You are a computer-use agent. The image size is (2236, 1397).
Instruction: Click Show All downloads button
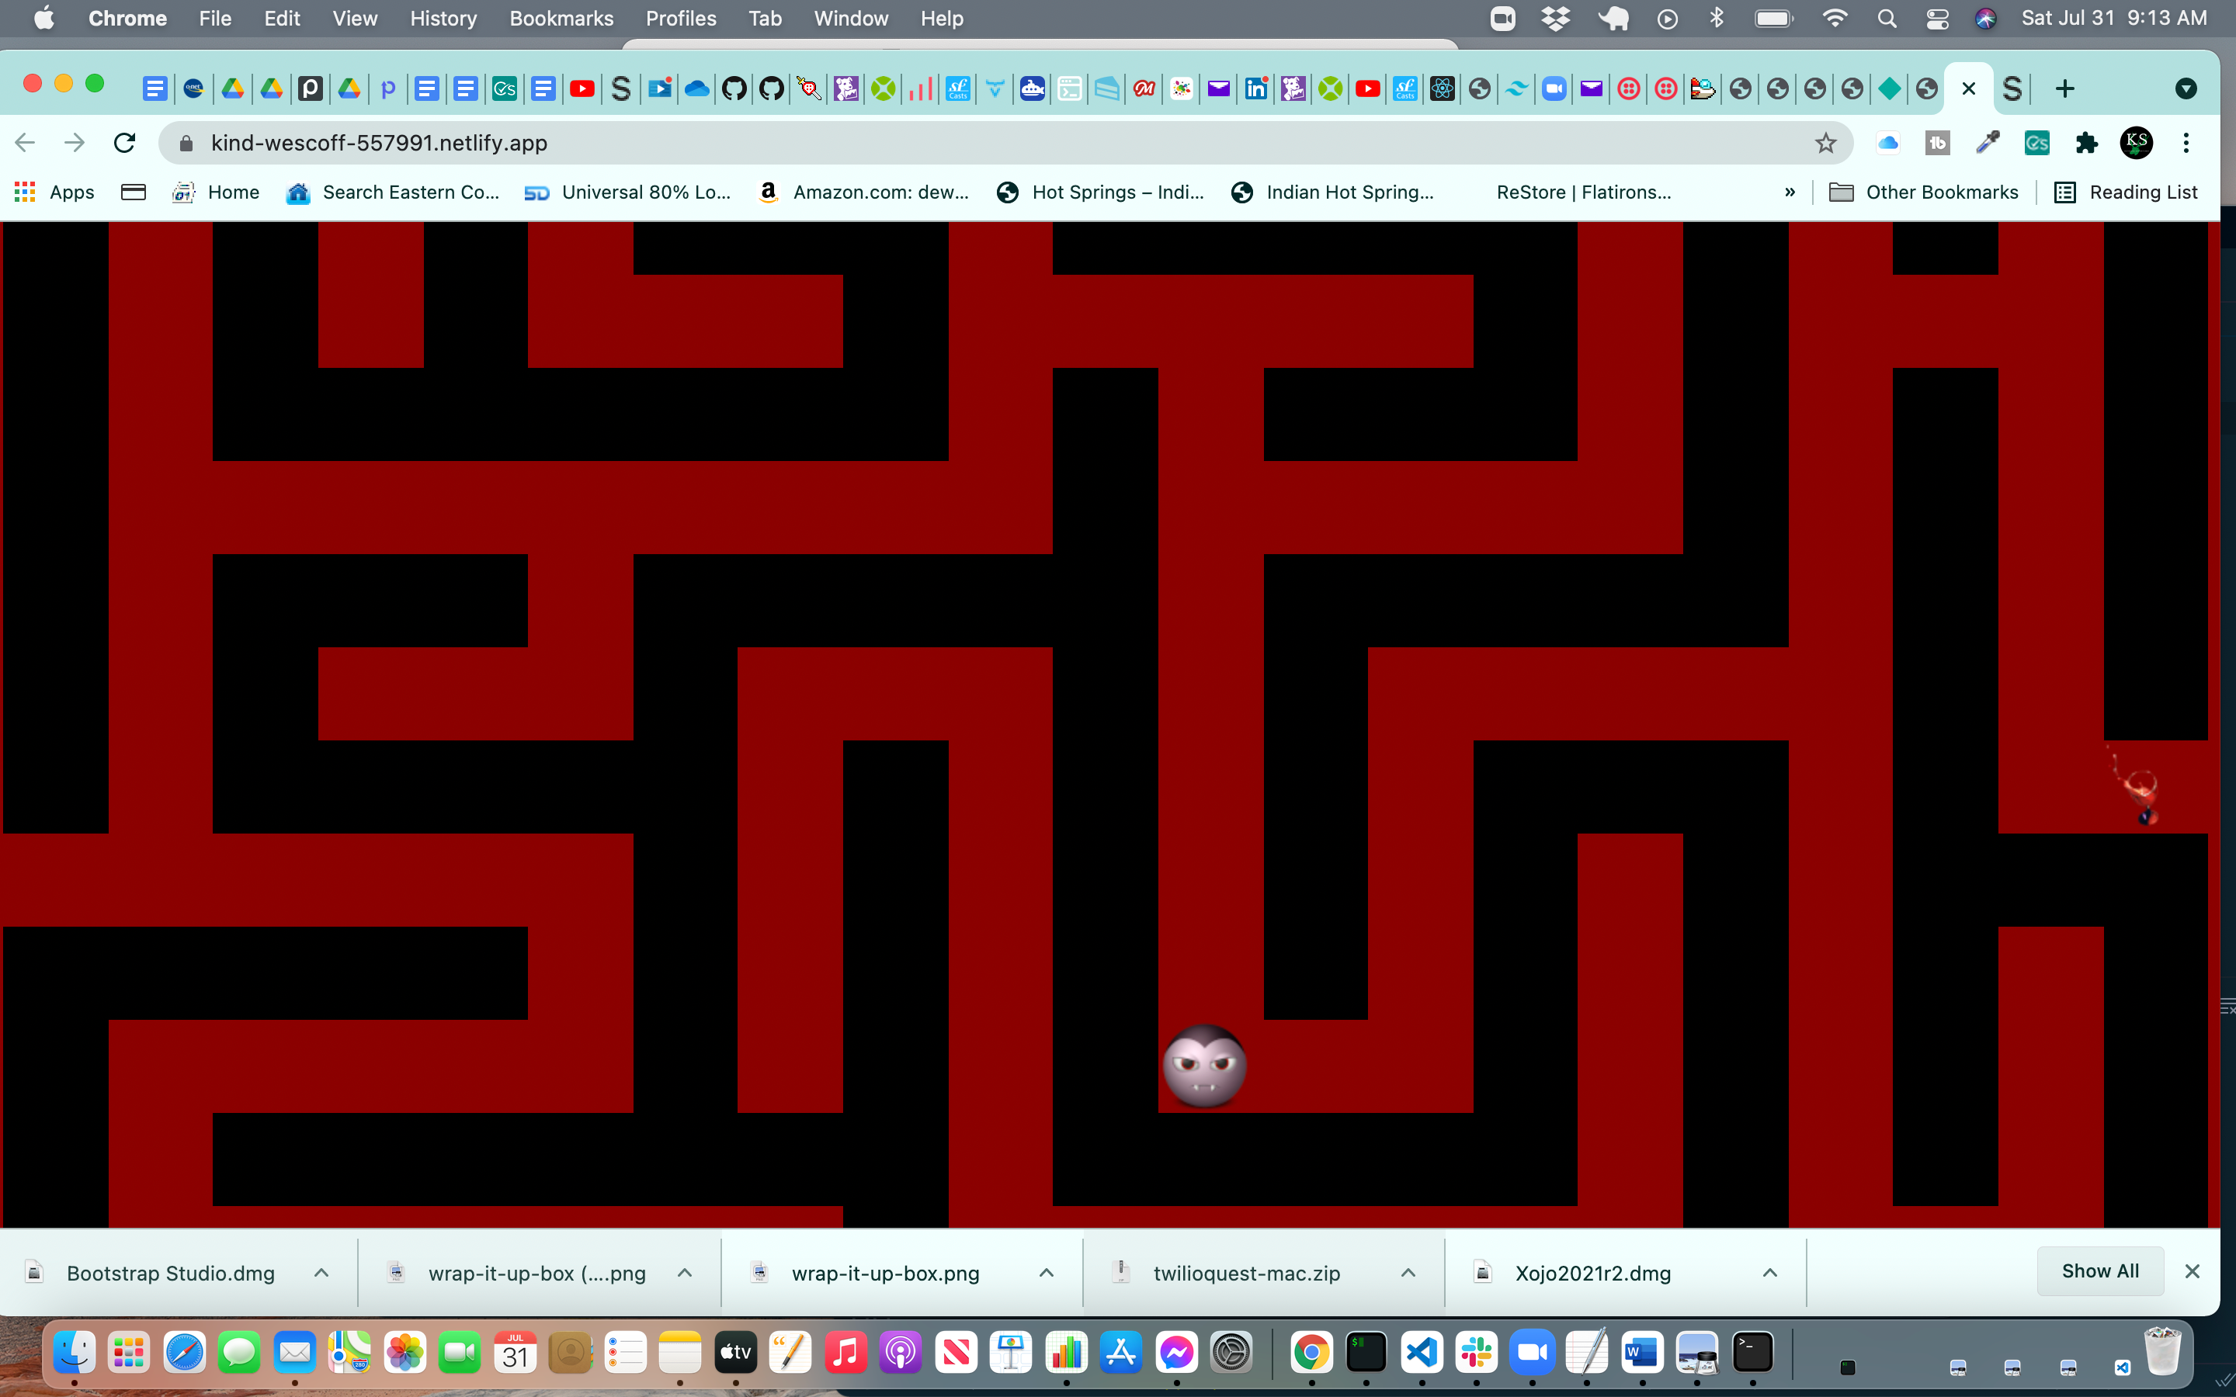[x=2099, y=1271]
